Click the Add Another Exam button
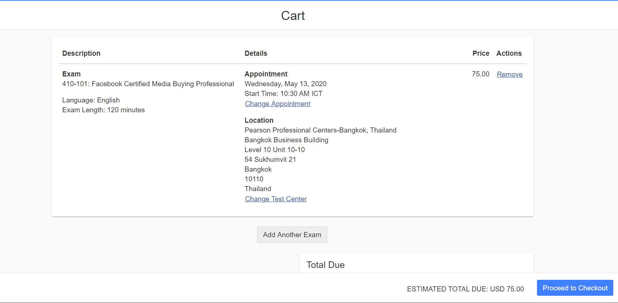The image size is (618, 303). [292, 235]
